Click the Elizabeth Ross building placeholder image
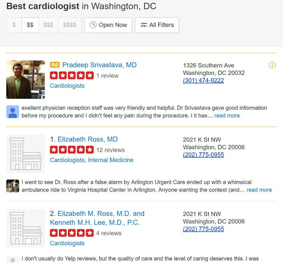This screenshot has width=283, height=263. tap(26, 154)
